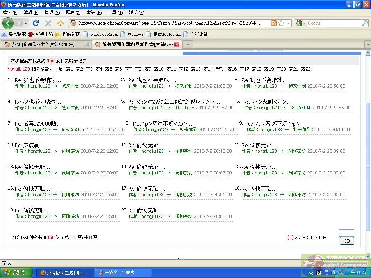This screenshot has height=278, width=371.
Task: Switch to the 偷钱是技术 discussion tab
Action: (43, 45)
